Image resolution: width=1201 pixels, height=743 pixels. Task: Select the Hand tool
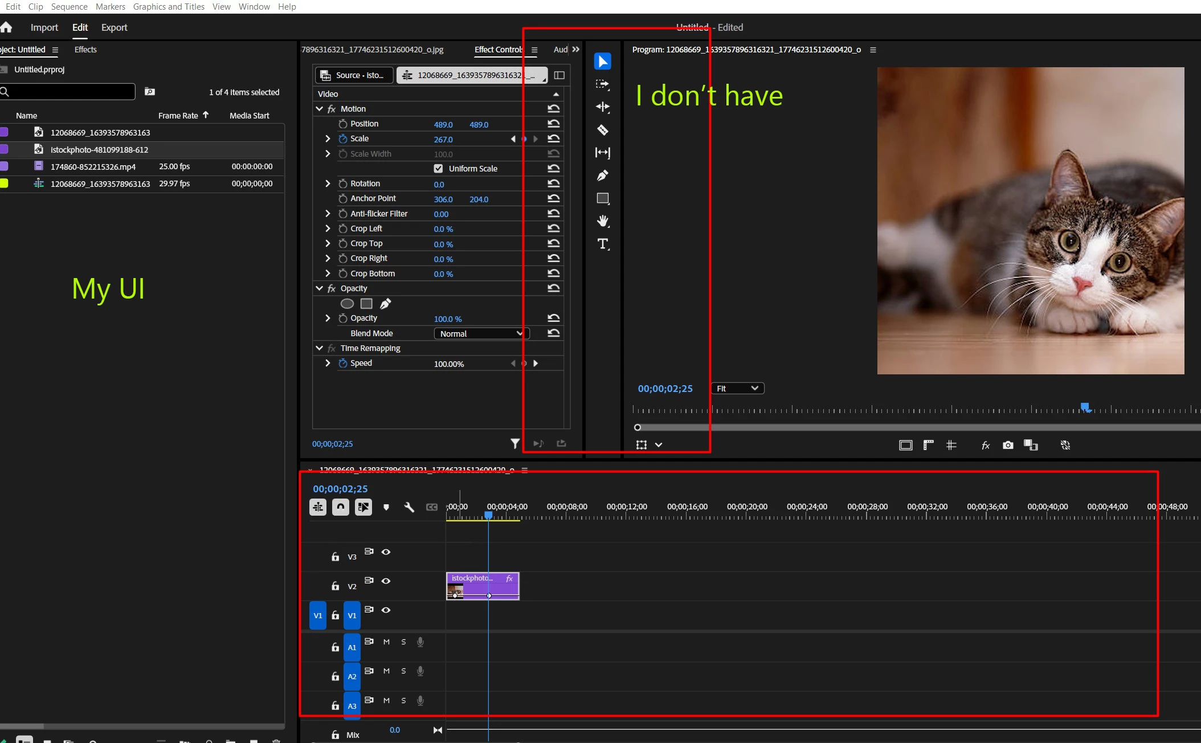602,221
